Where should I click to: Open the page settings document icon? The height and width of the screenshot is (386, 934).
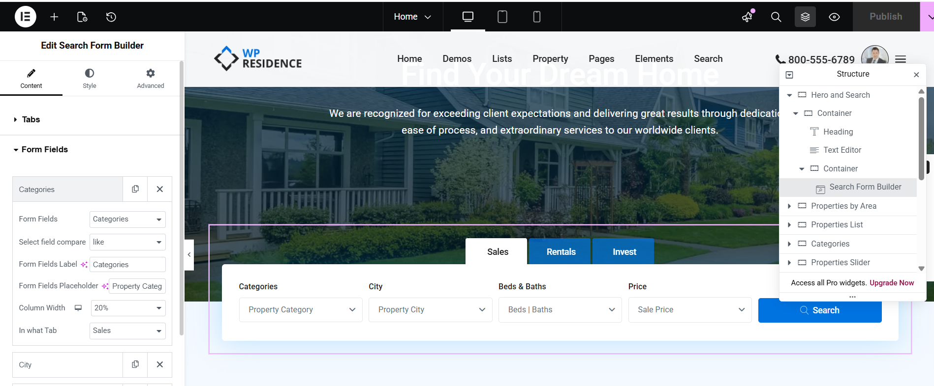point(82,17)
